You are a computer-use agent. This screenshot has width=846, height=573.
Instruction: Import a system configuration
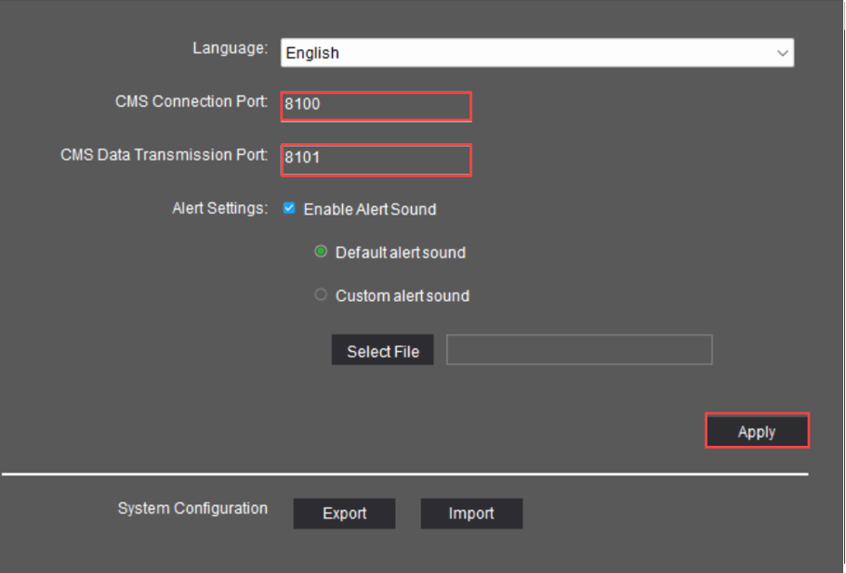pyautogui.click(x=471, y=514)
